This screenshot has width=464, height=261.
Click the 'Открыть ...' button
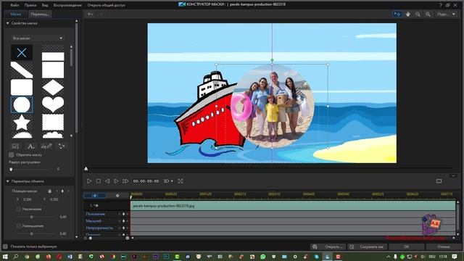point(328,246)
